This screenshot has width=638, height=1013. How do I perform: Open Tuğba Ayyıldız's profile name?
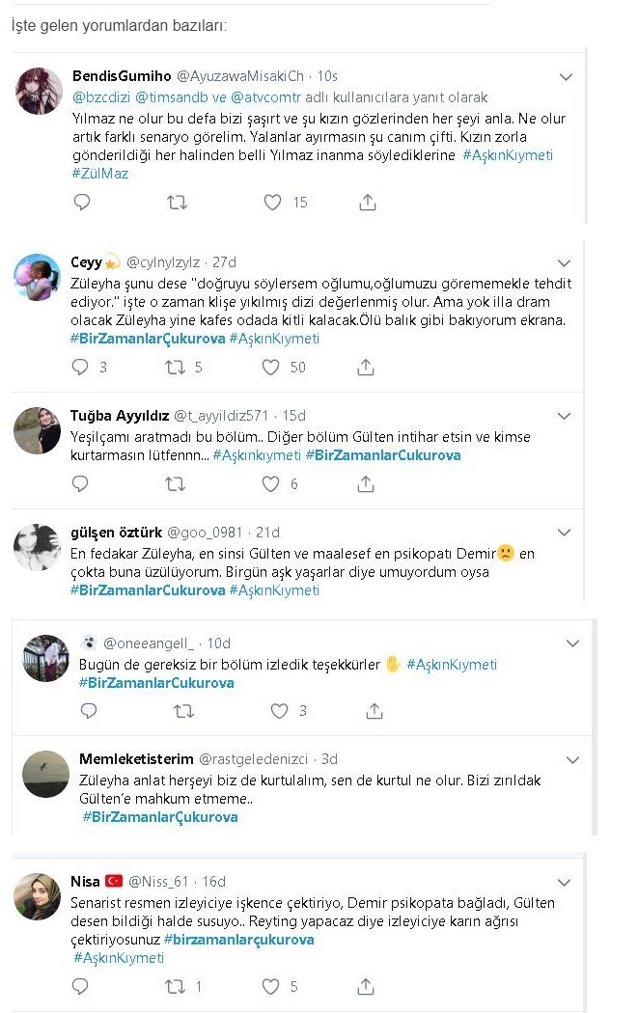[118, 416]
